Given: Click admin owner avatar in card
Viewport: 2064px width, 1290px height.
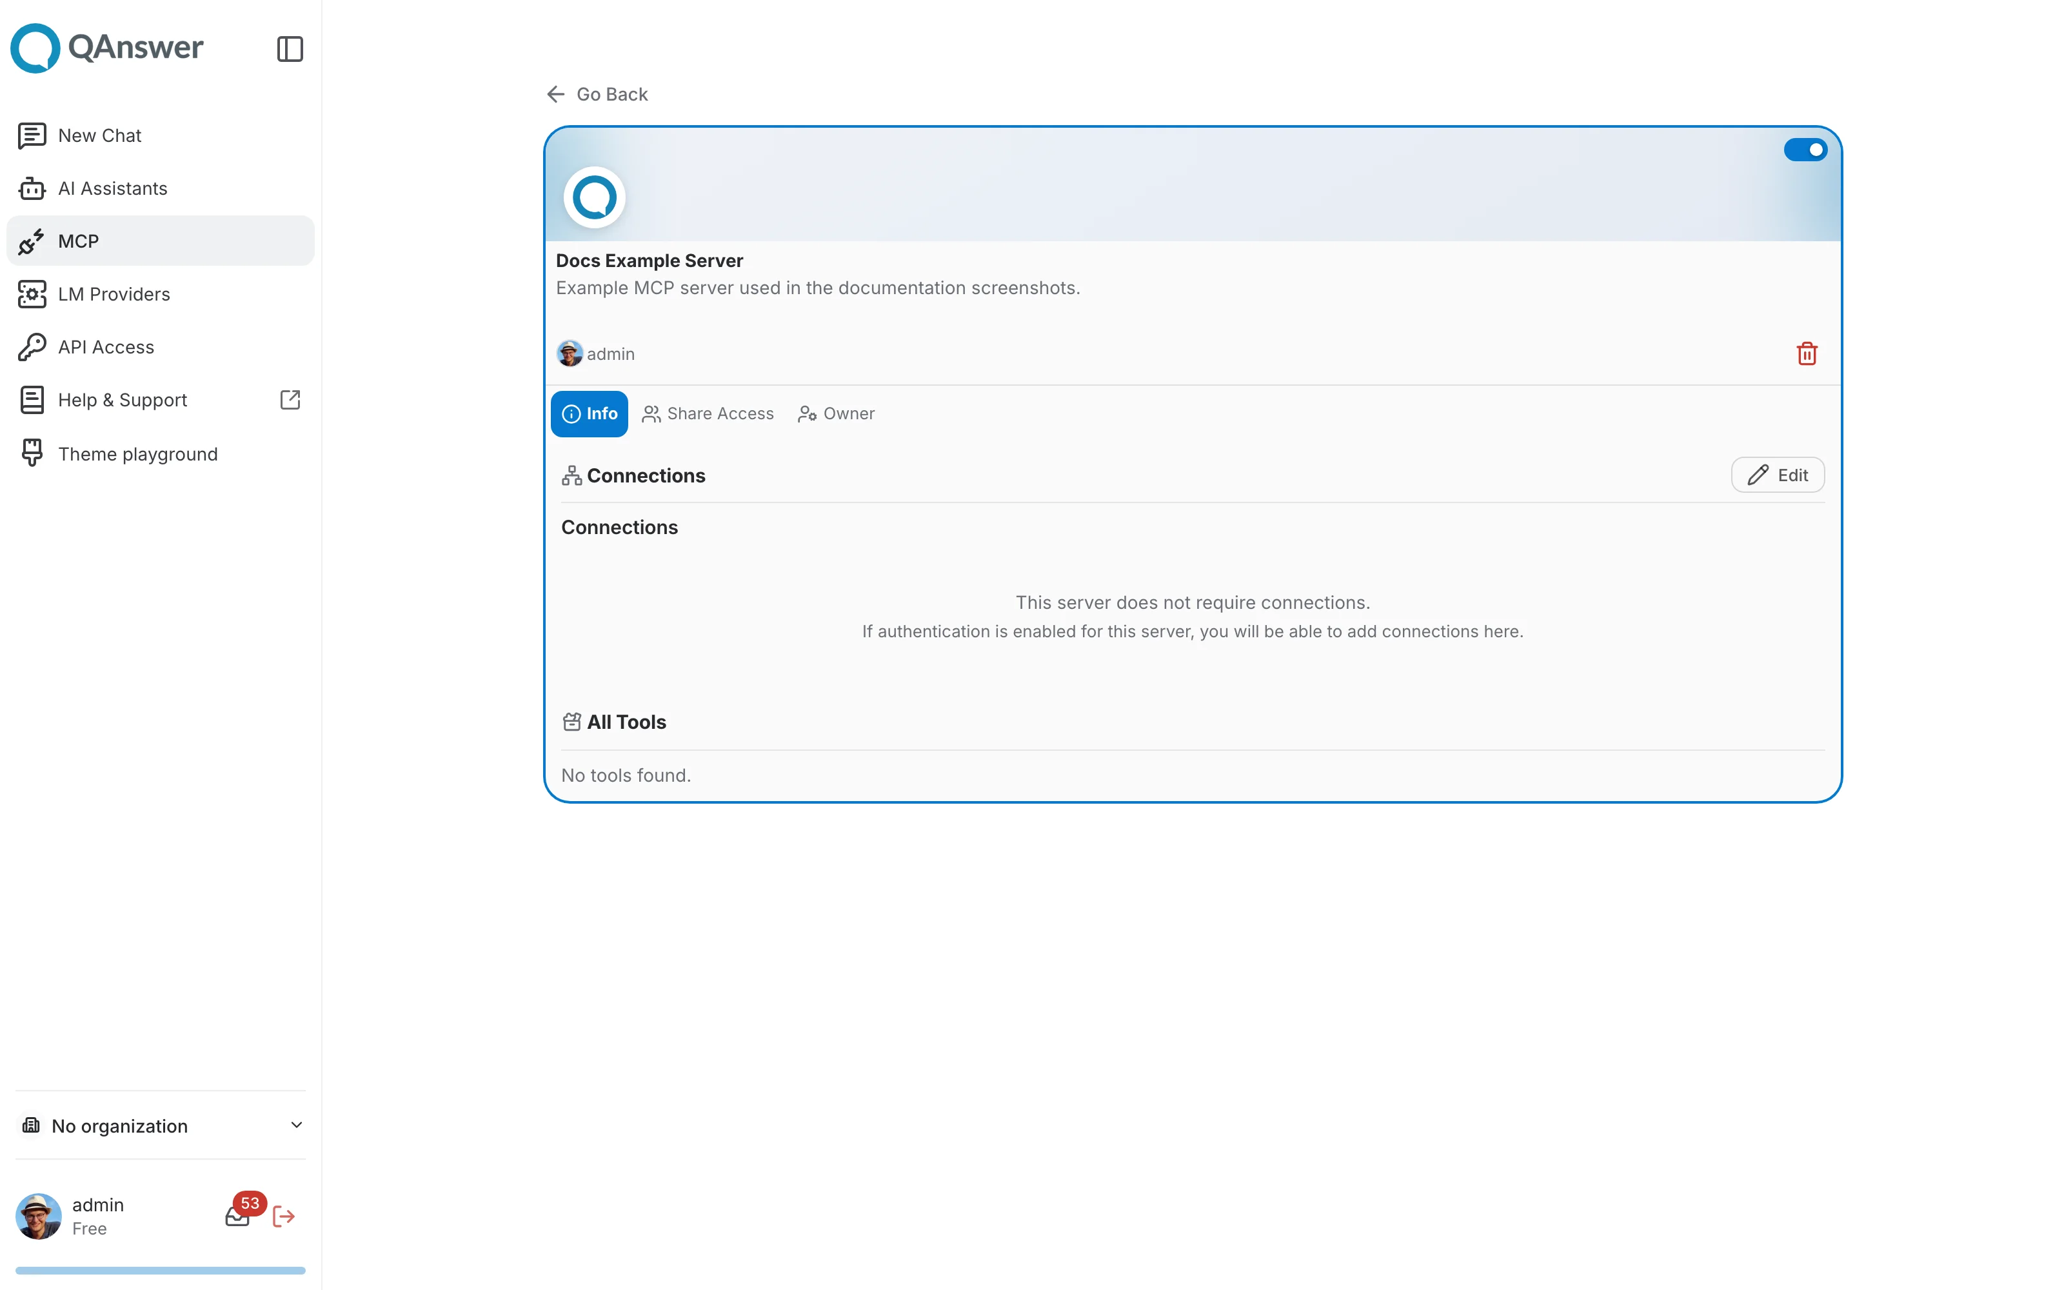Looking at the screenshot, I should pos(570,353).
